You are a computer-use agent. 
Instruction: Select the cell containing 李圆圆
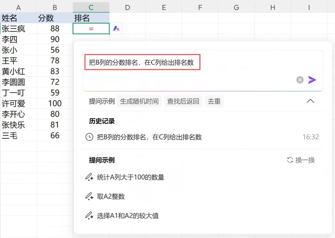(x=18, y=82)
